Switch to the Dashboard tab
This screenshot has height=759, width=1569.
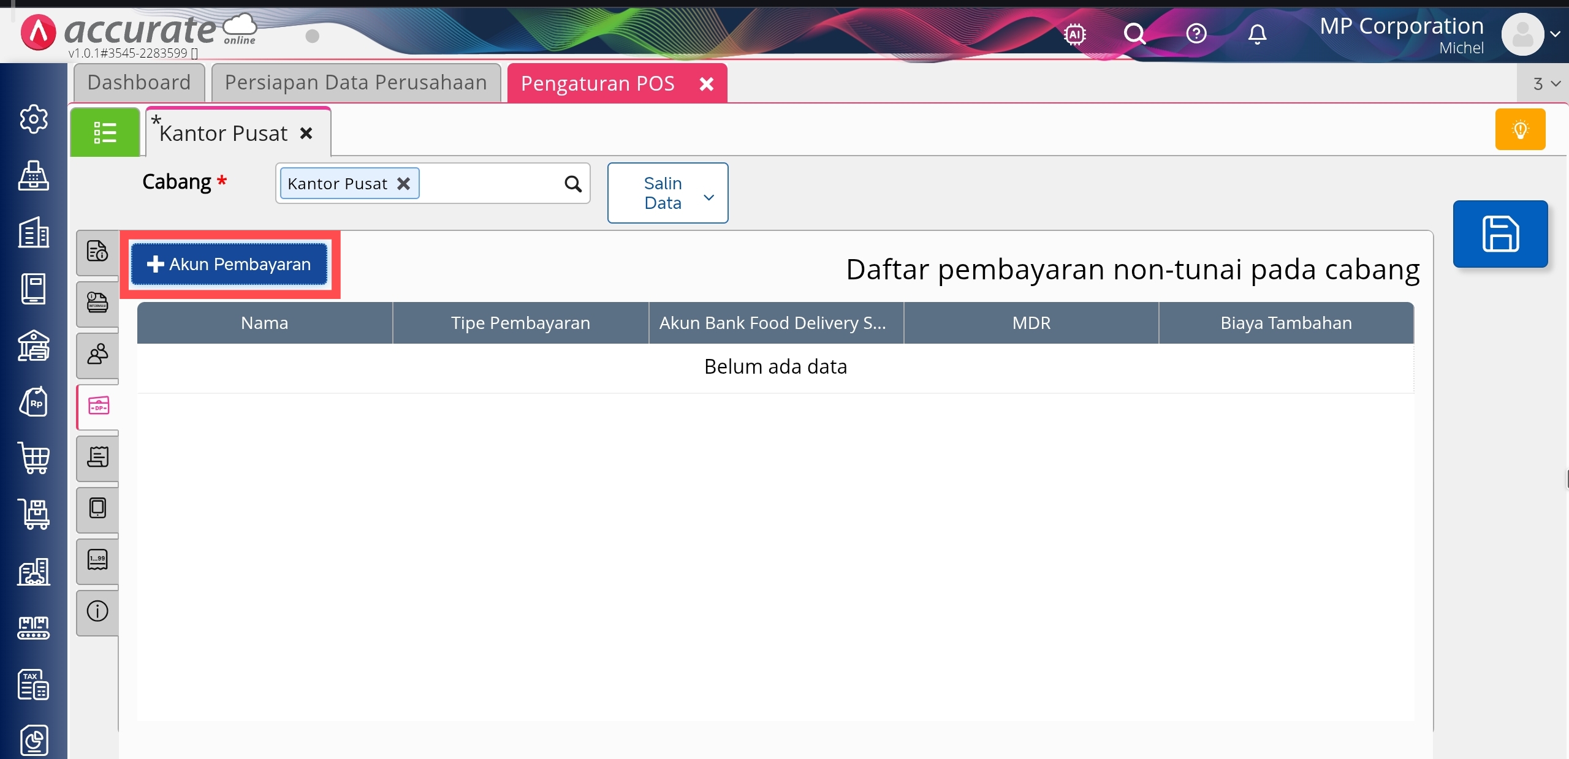tap(139, 83)
